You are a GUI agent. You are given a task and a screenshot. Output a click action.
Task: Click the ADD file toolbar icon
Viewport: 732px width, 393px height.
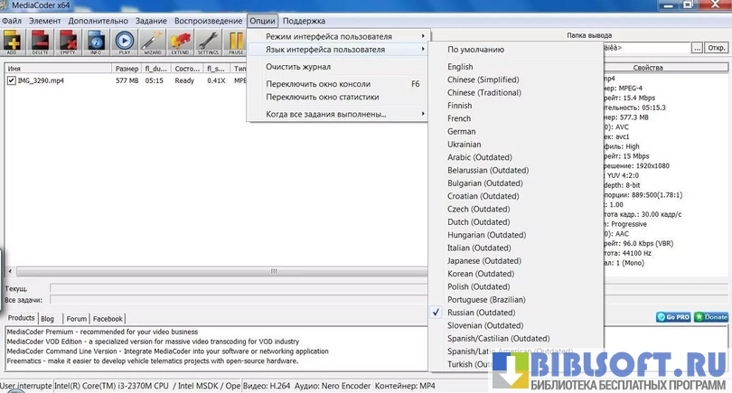click(14, 42)
